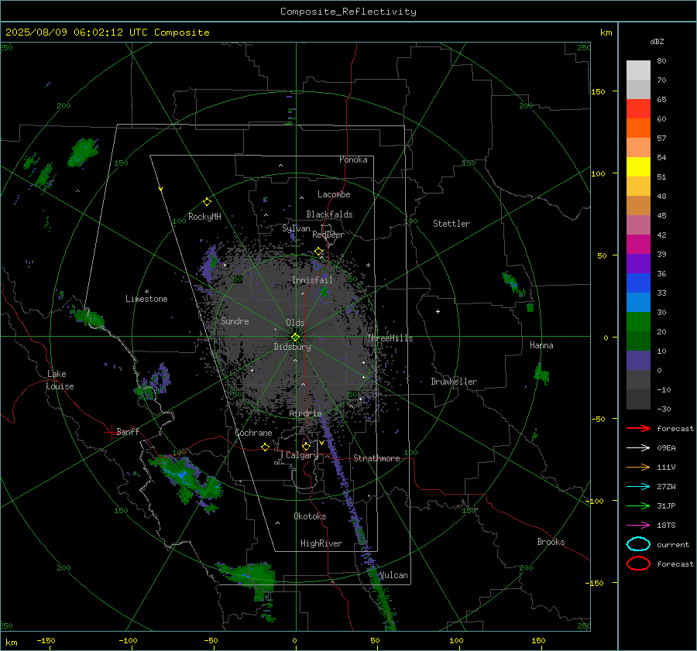The image size is (697, 651).
Task: Click the Composite_Reflectivity title text
Action: tap(348, 12)
